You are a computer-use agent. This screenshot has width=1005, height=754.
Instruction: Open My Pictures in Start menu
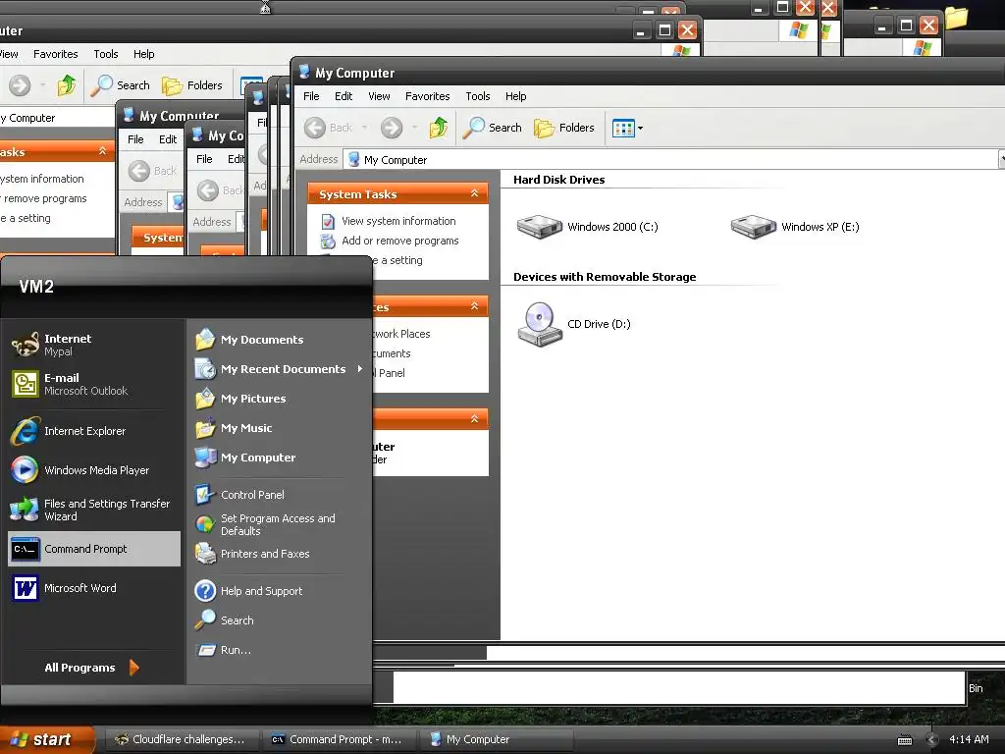[x=240, y=399]
